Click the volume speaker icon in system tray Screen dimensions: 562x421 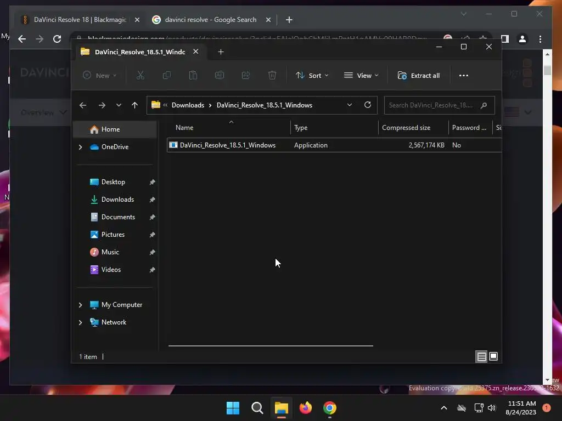click(492, 408)
